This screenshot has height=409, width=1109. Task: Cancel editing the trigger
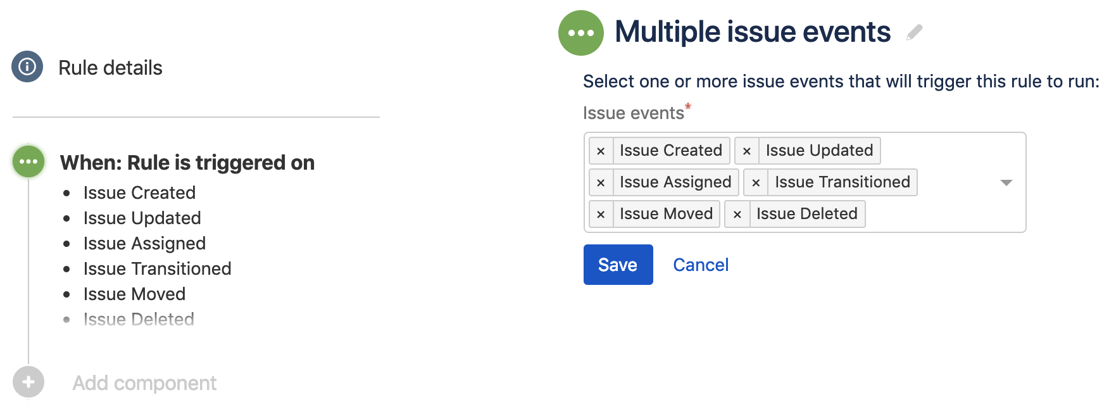click(701, 265)
